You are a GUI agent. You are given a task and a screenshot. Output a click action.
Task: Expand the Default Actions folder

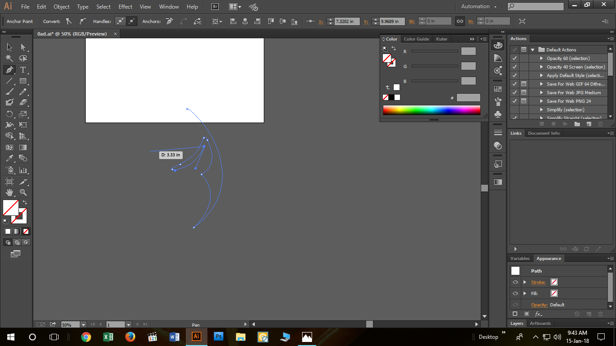(533, 50)
